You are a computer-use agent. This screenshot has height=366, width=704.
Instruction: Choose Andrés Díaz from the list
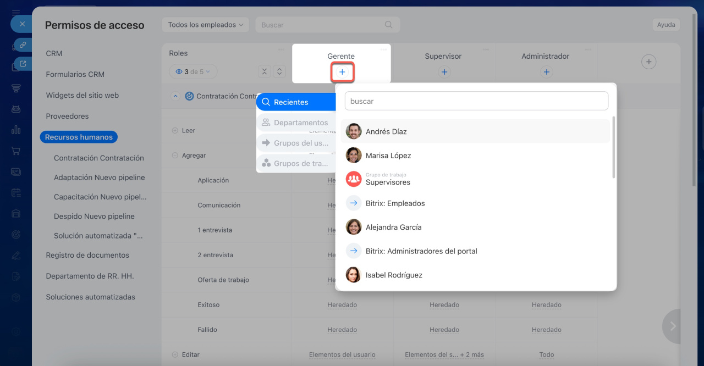click(386, 132)
